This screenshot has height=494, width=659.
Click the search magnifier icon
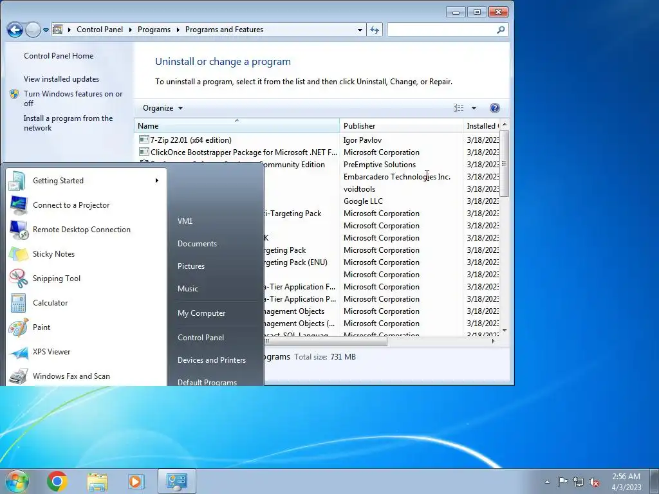tap(501, 30)
